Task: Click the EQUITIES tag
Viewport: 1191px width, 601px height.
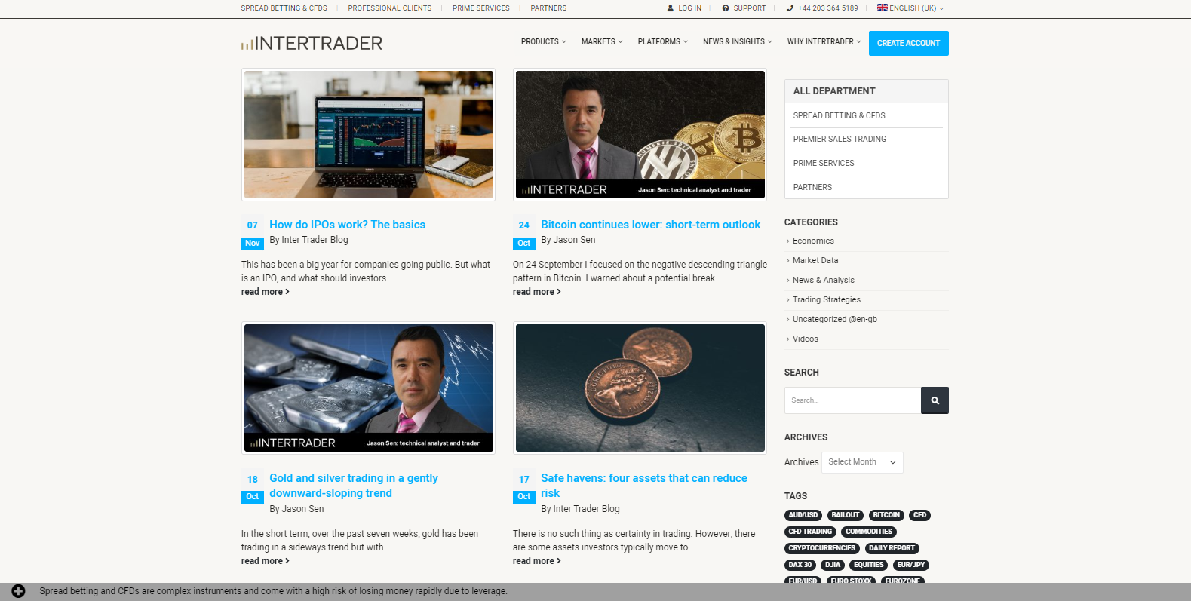Action: click(869, 566)
